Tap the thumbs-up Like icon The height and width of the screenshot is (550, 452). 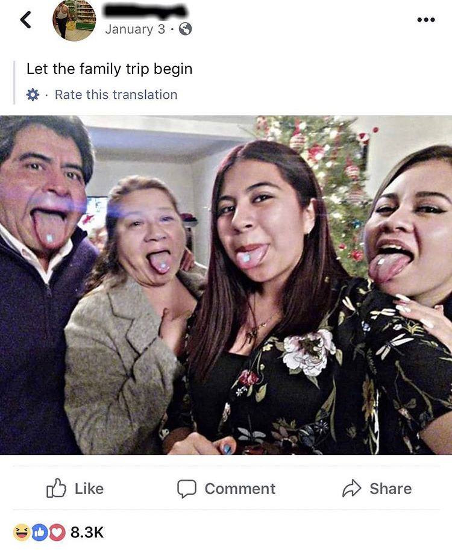click(x=56, y=488)
